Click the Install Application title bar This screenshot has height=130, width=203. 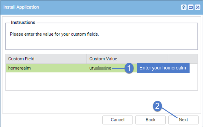(91, 7)
